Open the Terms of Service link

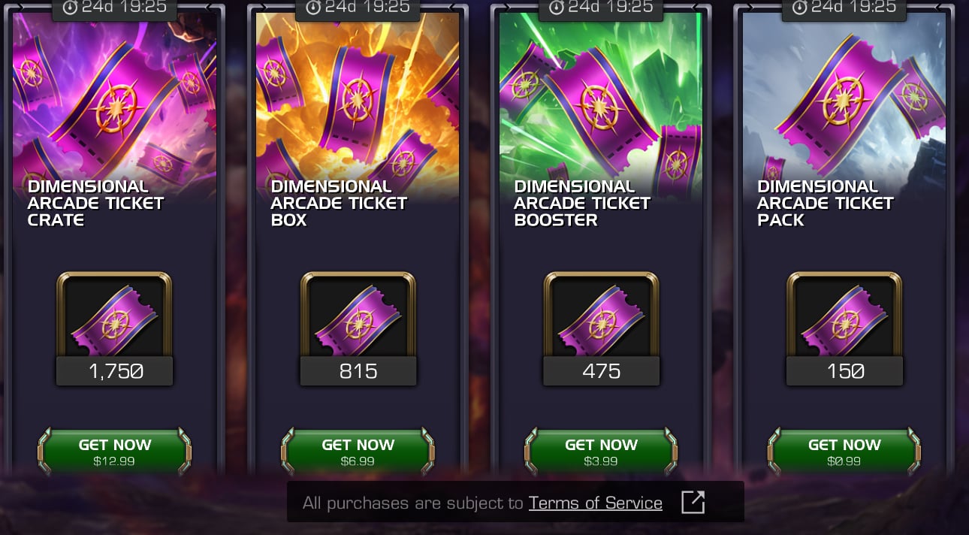coord(596,503)
